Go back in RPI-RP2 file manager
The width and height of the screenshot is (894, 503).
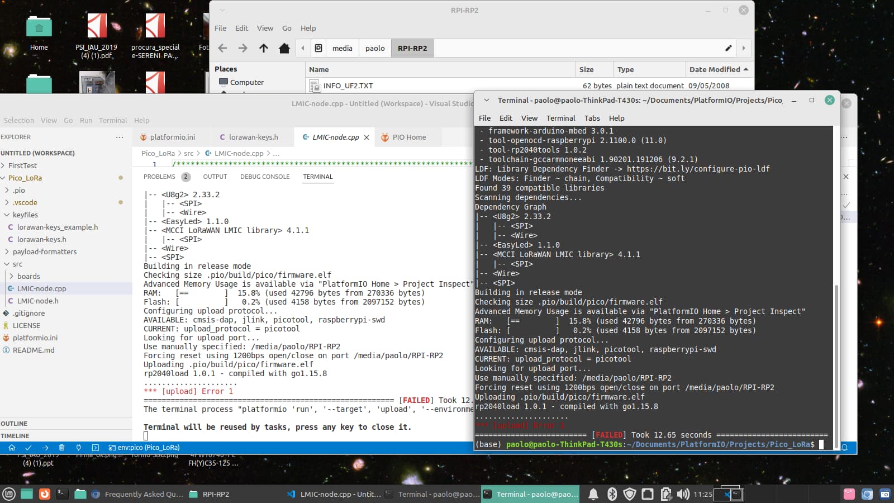point(222,48)
